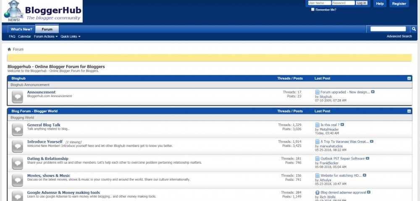View profile of user Rich Wells

pos(327,197)
